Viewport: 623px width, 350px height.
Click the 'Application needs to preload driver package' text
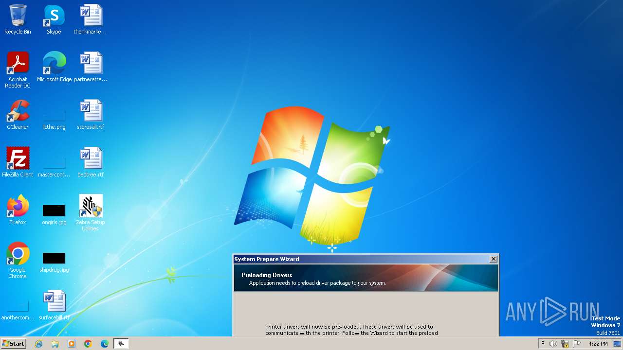317,283
